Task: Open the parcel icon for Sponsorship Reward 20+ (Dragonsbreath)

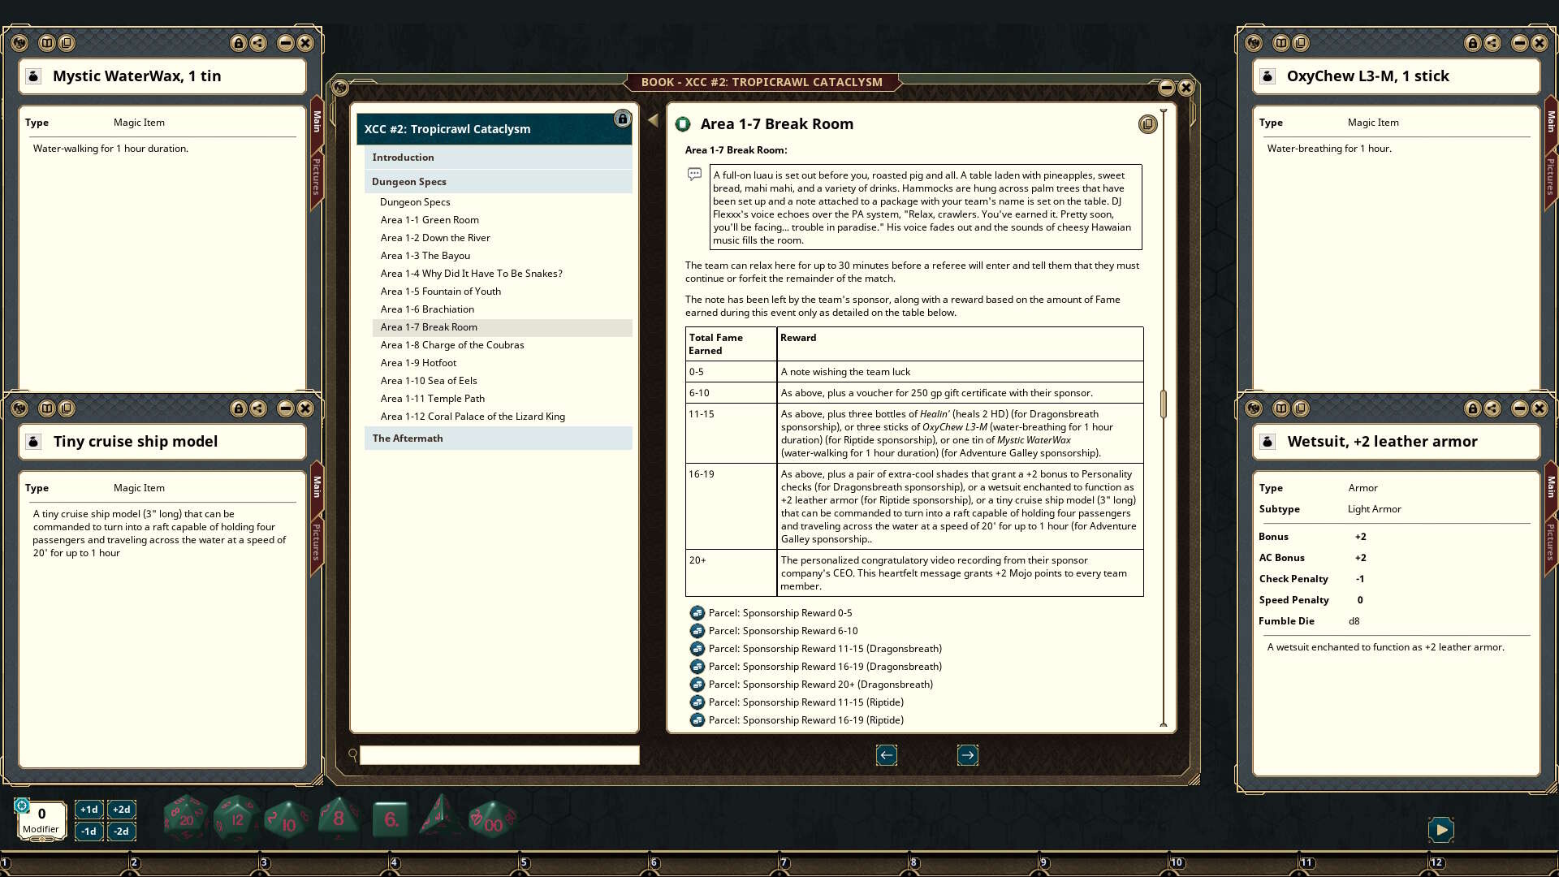Action: tap(698, 685)
